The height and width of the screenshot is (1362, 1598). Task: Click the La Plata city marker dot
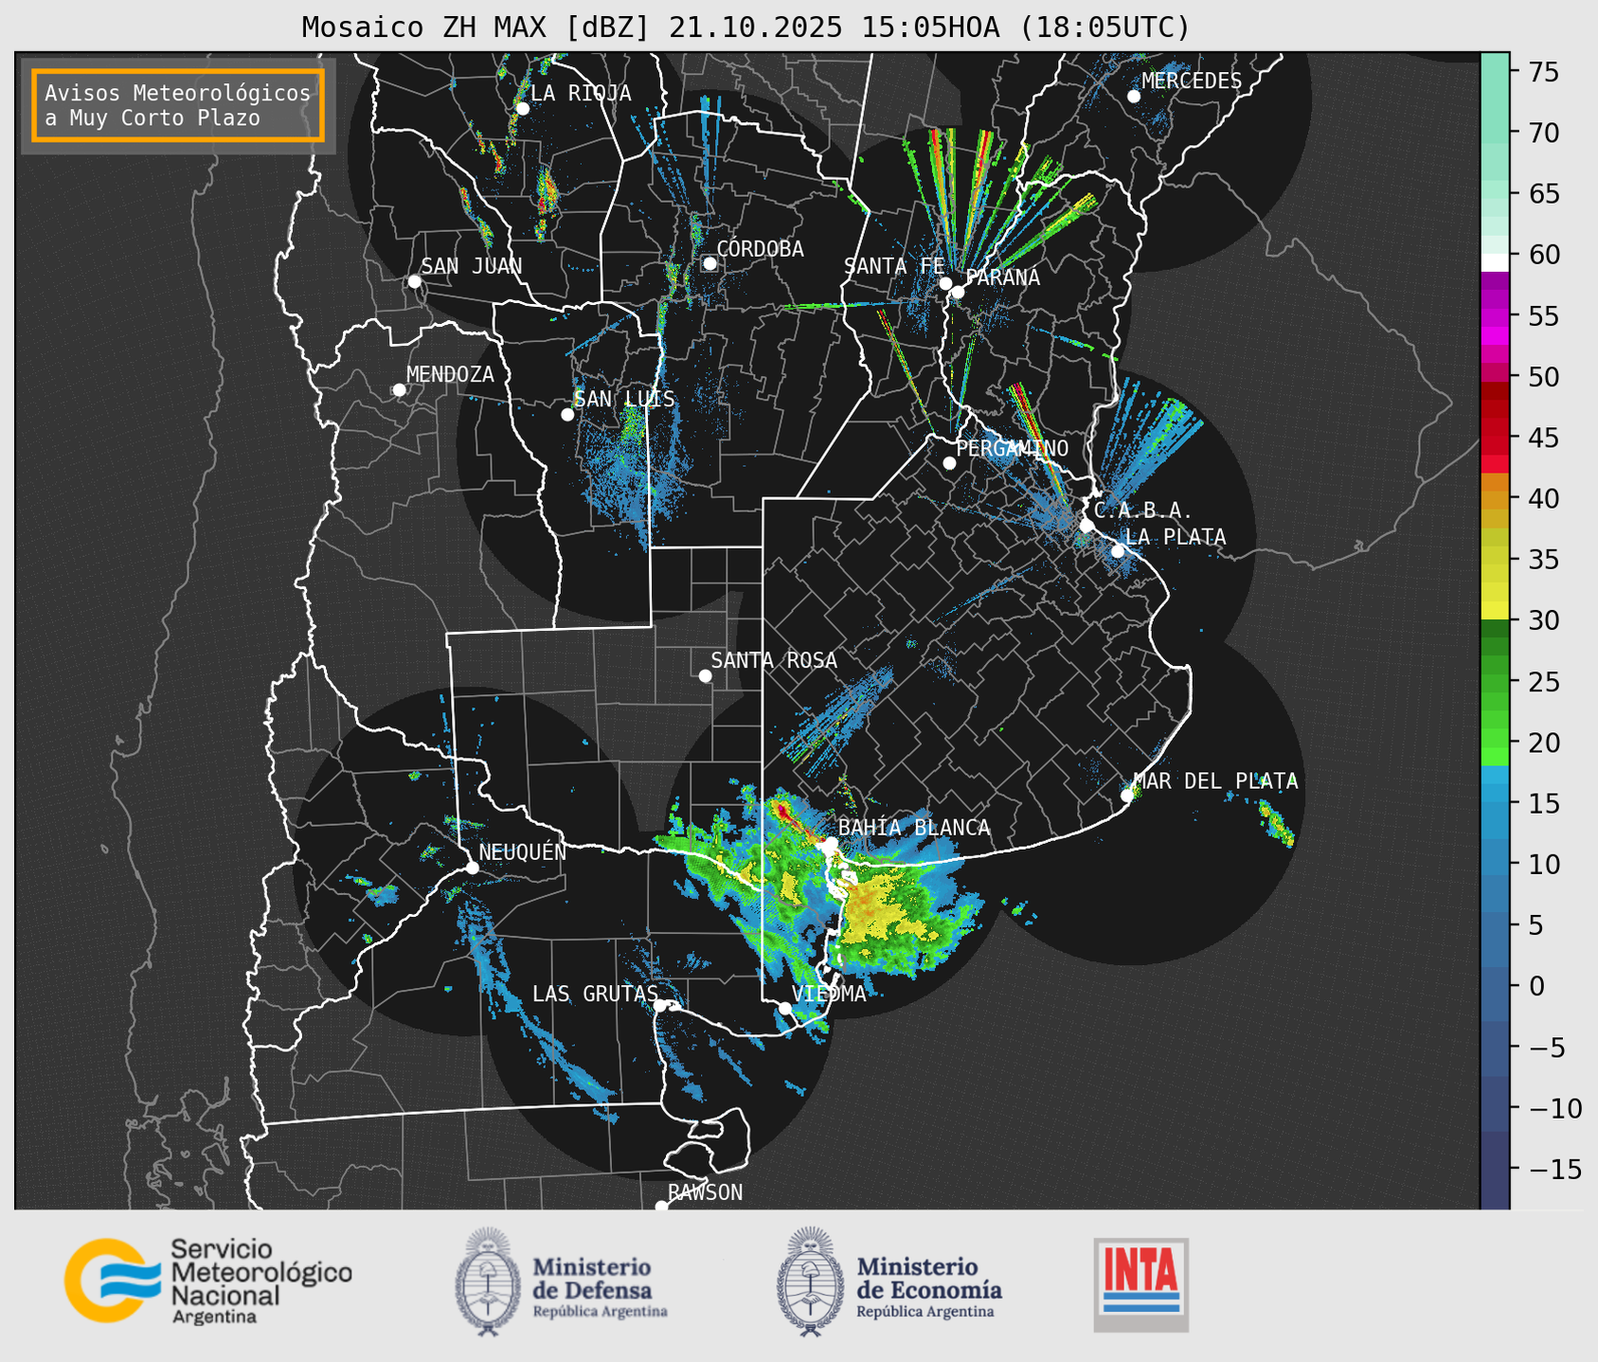1118,551
